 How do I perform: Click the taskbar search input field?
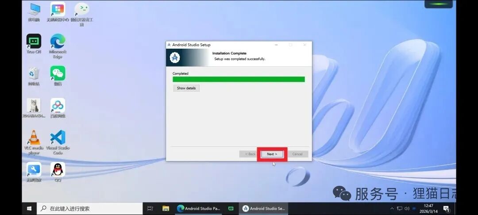click(x=89, y=209)
